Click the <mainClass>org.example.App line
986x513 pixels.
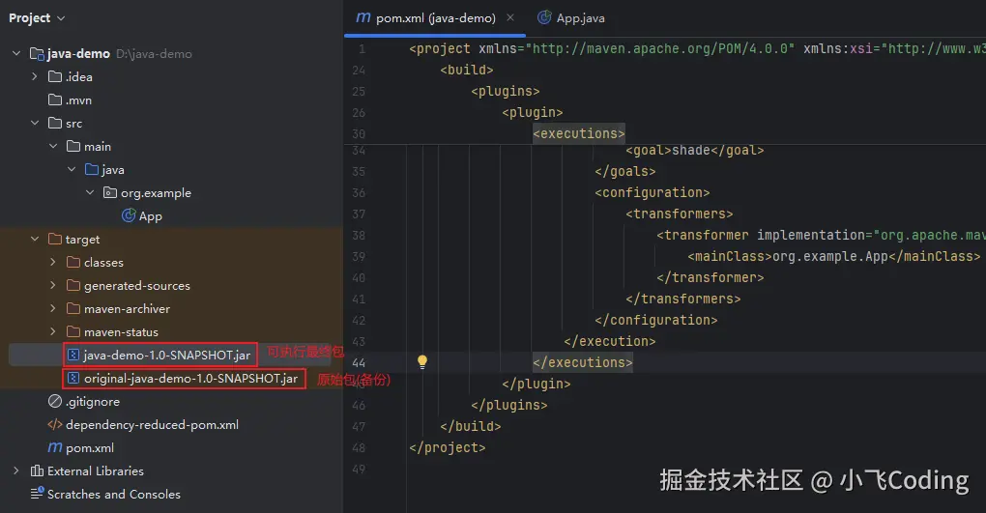pyautogui.click(x=834, y=257)
